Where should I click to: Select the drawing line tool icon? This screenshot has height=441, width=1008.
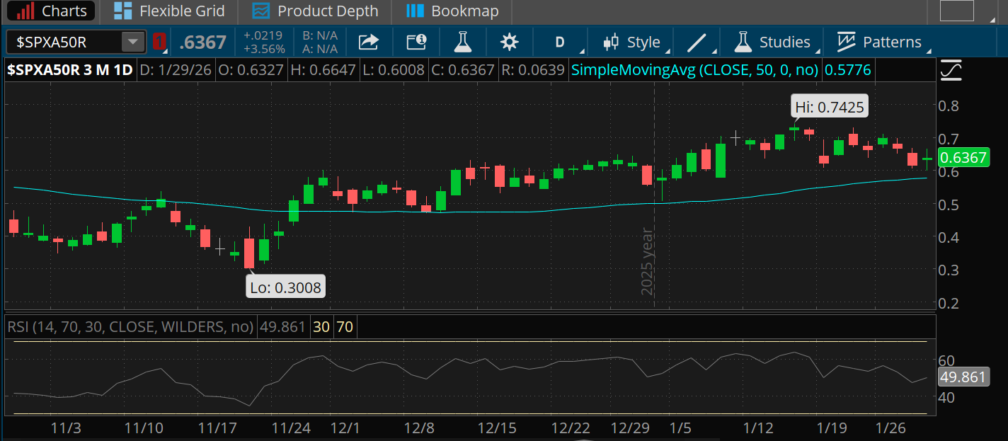click(x=697, y=42)
